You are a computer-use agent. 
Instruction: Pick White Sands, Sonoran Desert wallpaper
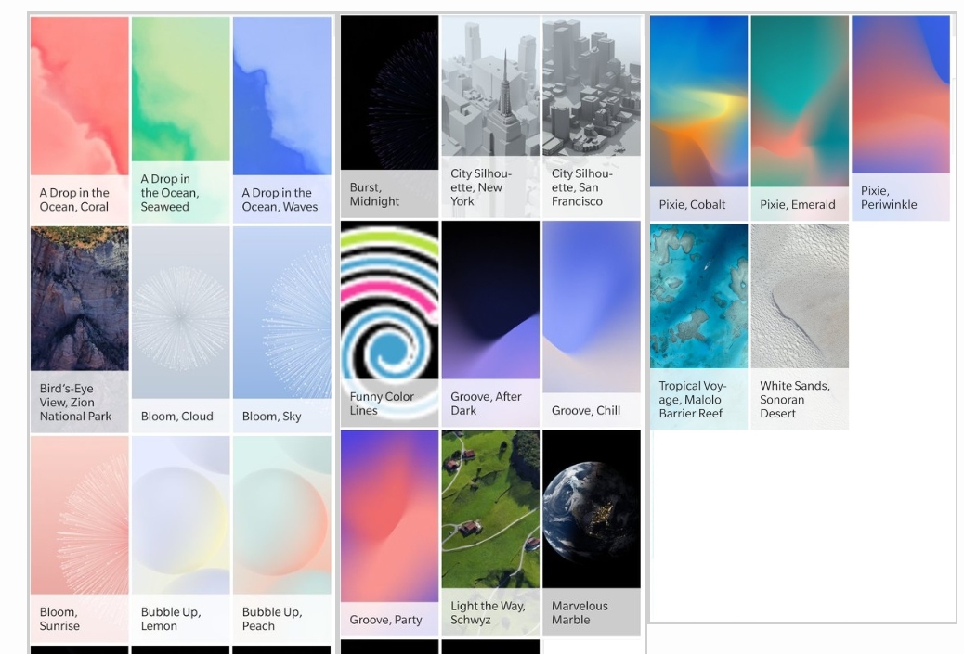pyautogui.click(x=800, y=327)
